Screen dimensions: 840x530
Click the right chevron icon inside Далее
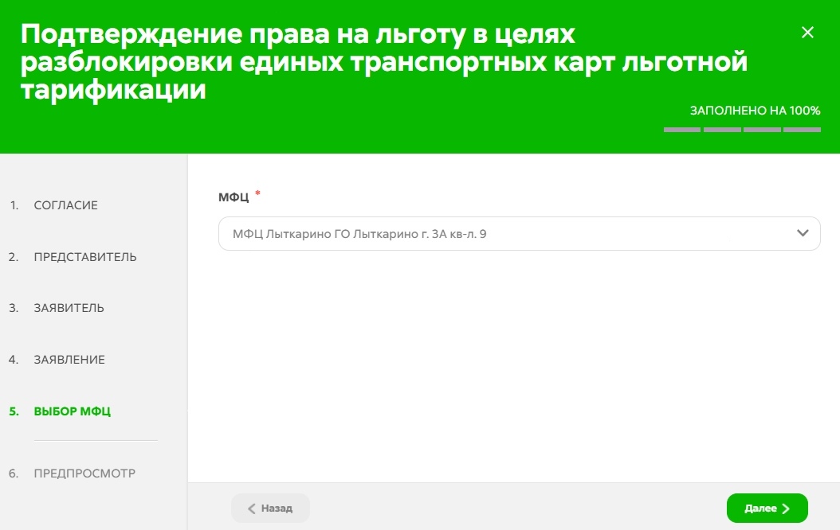786,509
